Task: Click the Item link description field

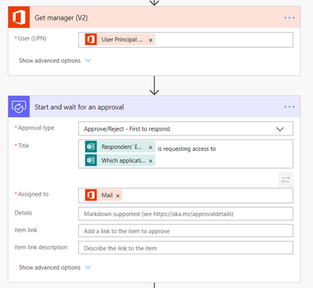Action: (185, 248)
